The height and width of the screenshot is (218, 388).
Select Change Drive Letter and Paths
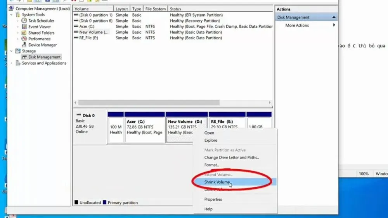pyautogui.click(x=232, y=158)
